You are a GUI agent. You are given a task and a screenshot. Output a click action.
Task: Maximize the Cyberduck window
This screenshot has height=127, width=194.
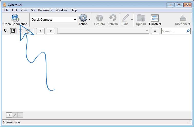click(x=179, y=5)
